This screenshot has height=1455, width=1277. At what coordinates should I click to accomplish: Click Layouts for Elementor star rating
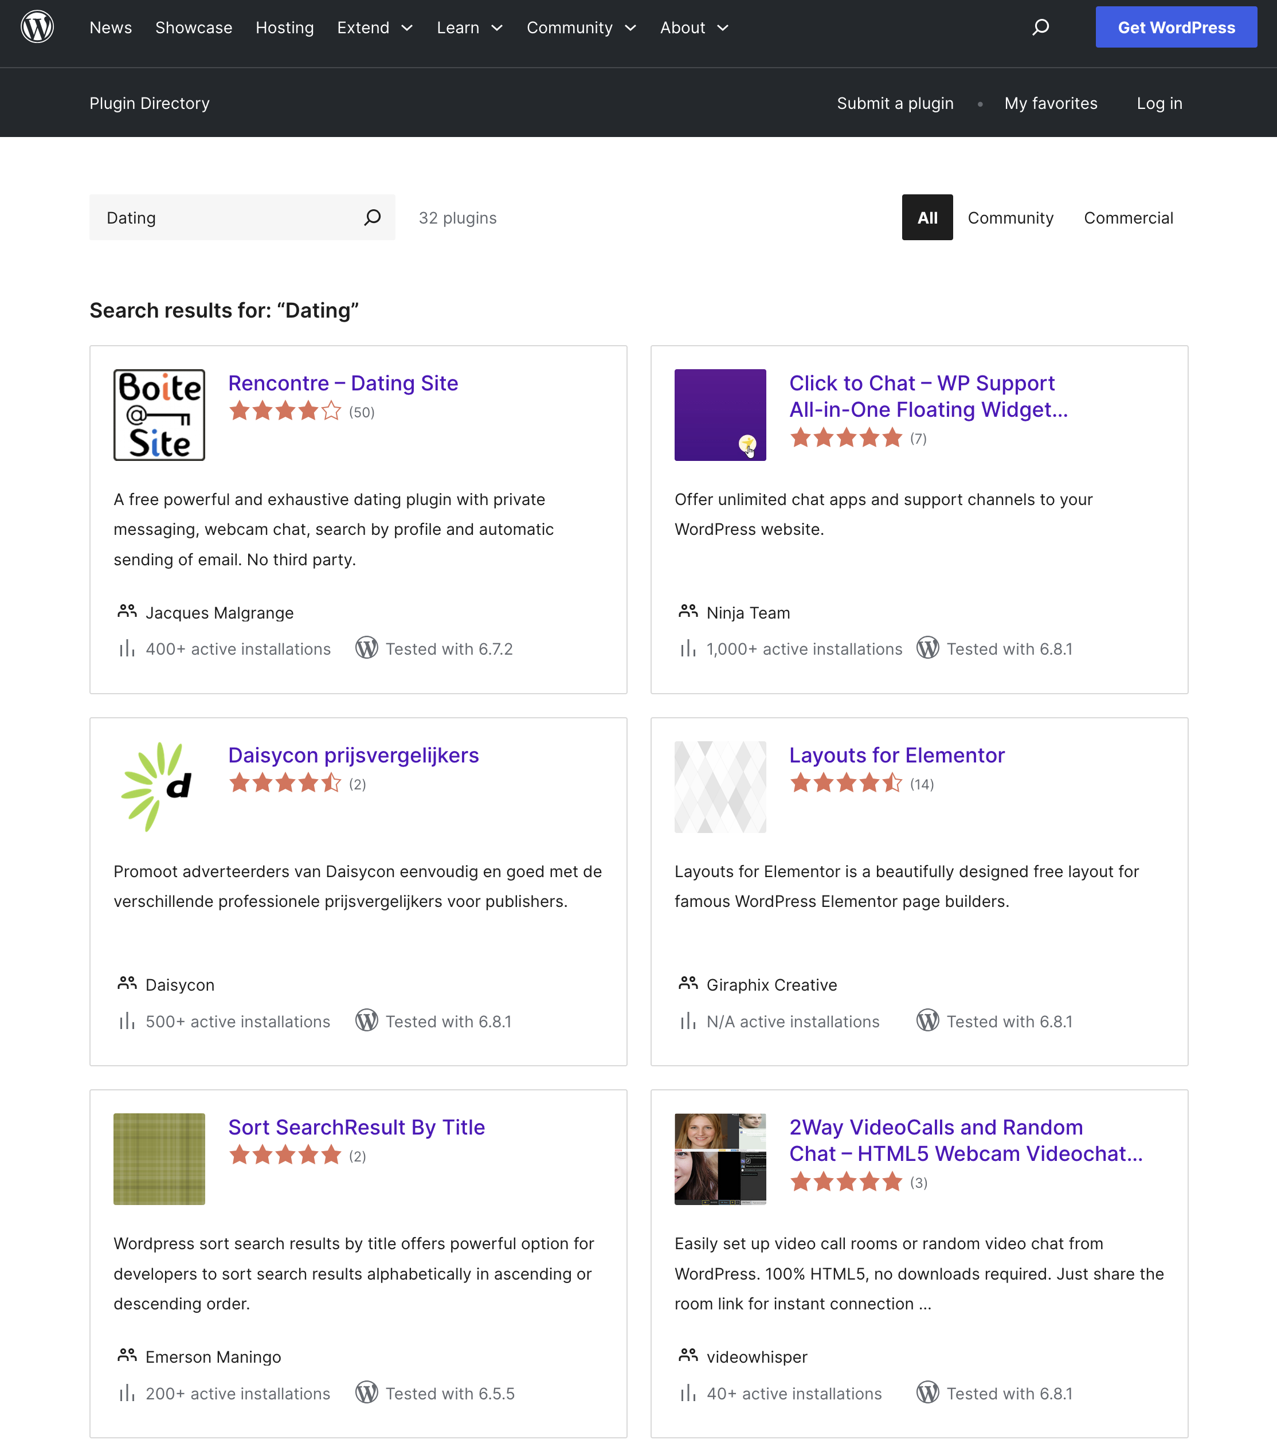(x=847, y=784)
